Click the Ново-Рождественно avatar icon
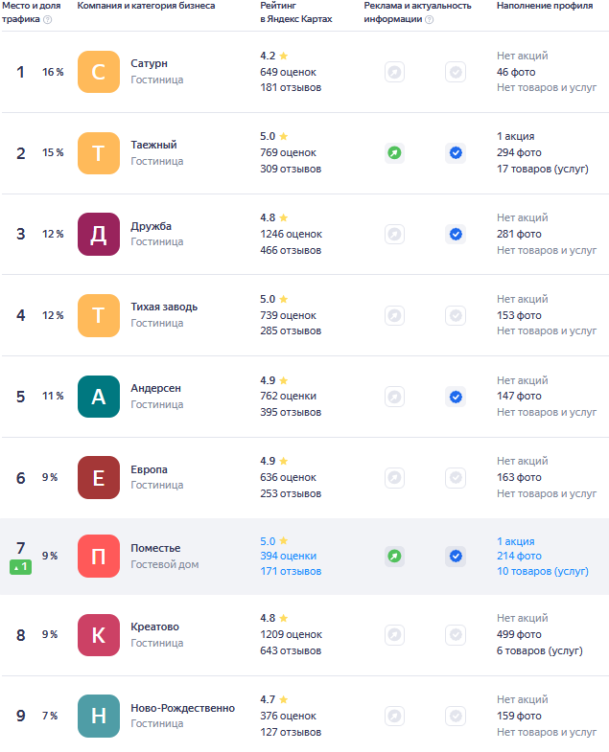The image size is (609, 752). pyautogui.click(x=98, y=716)
